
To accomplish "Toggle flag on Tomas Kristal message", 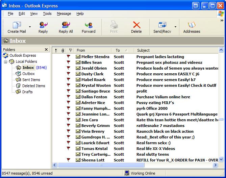I will (69, 148).
